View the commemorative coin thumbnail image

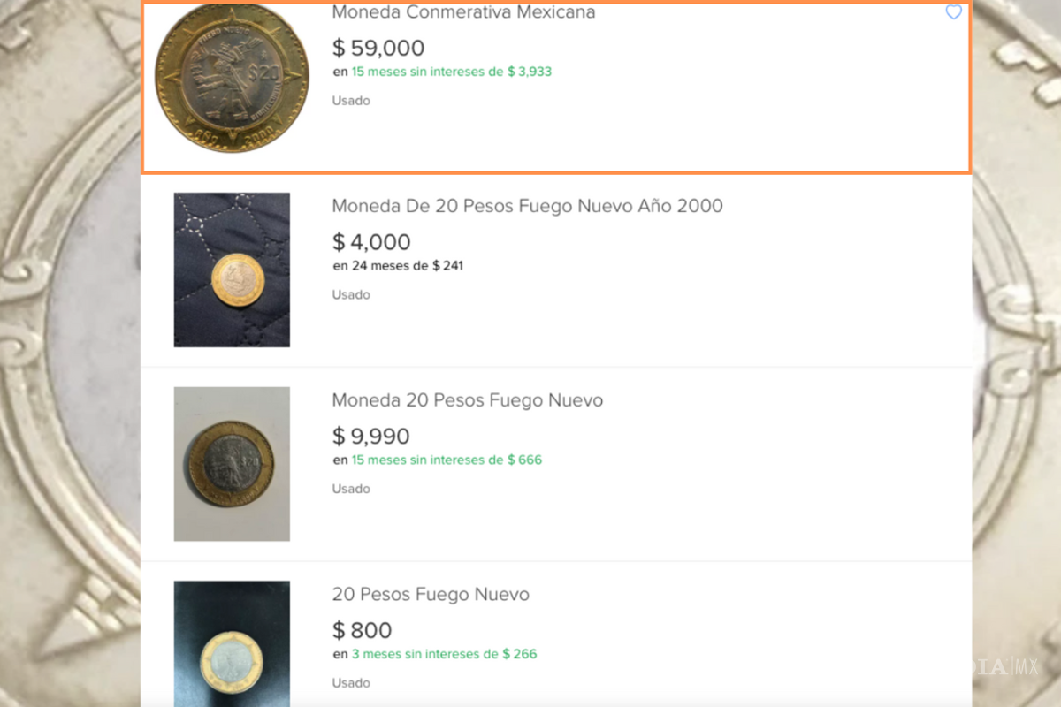[232, 77]
